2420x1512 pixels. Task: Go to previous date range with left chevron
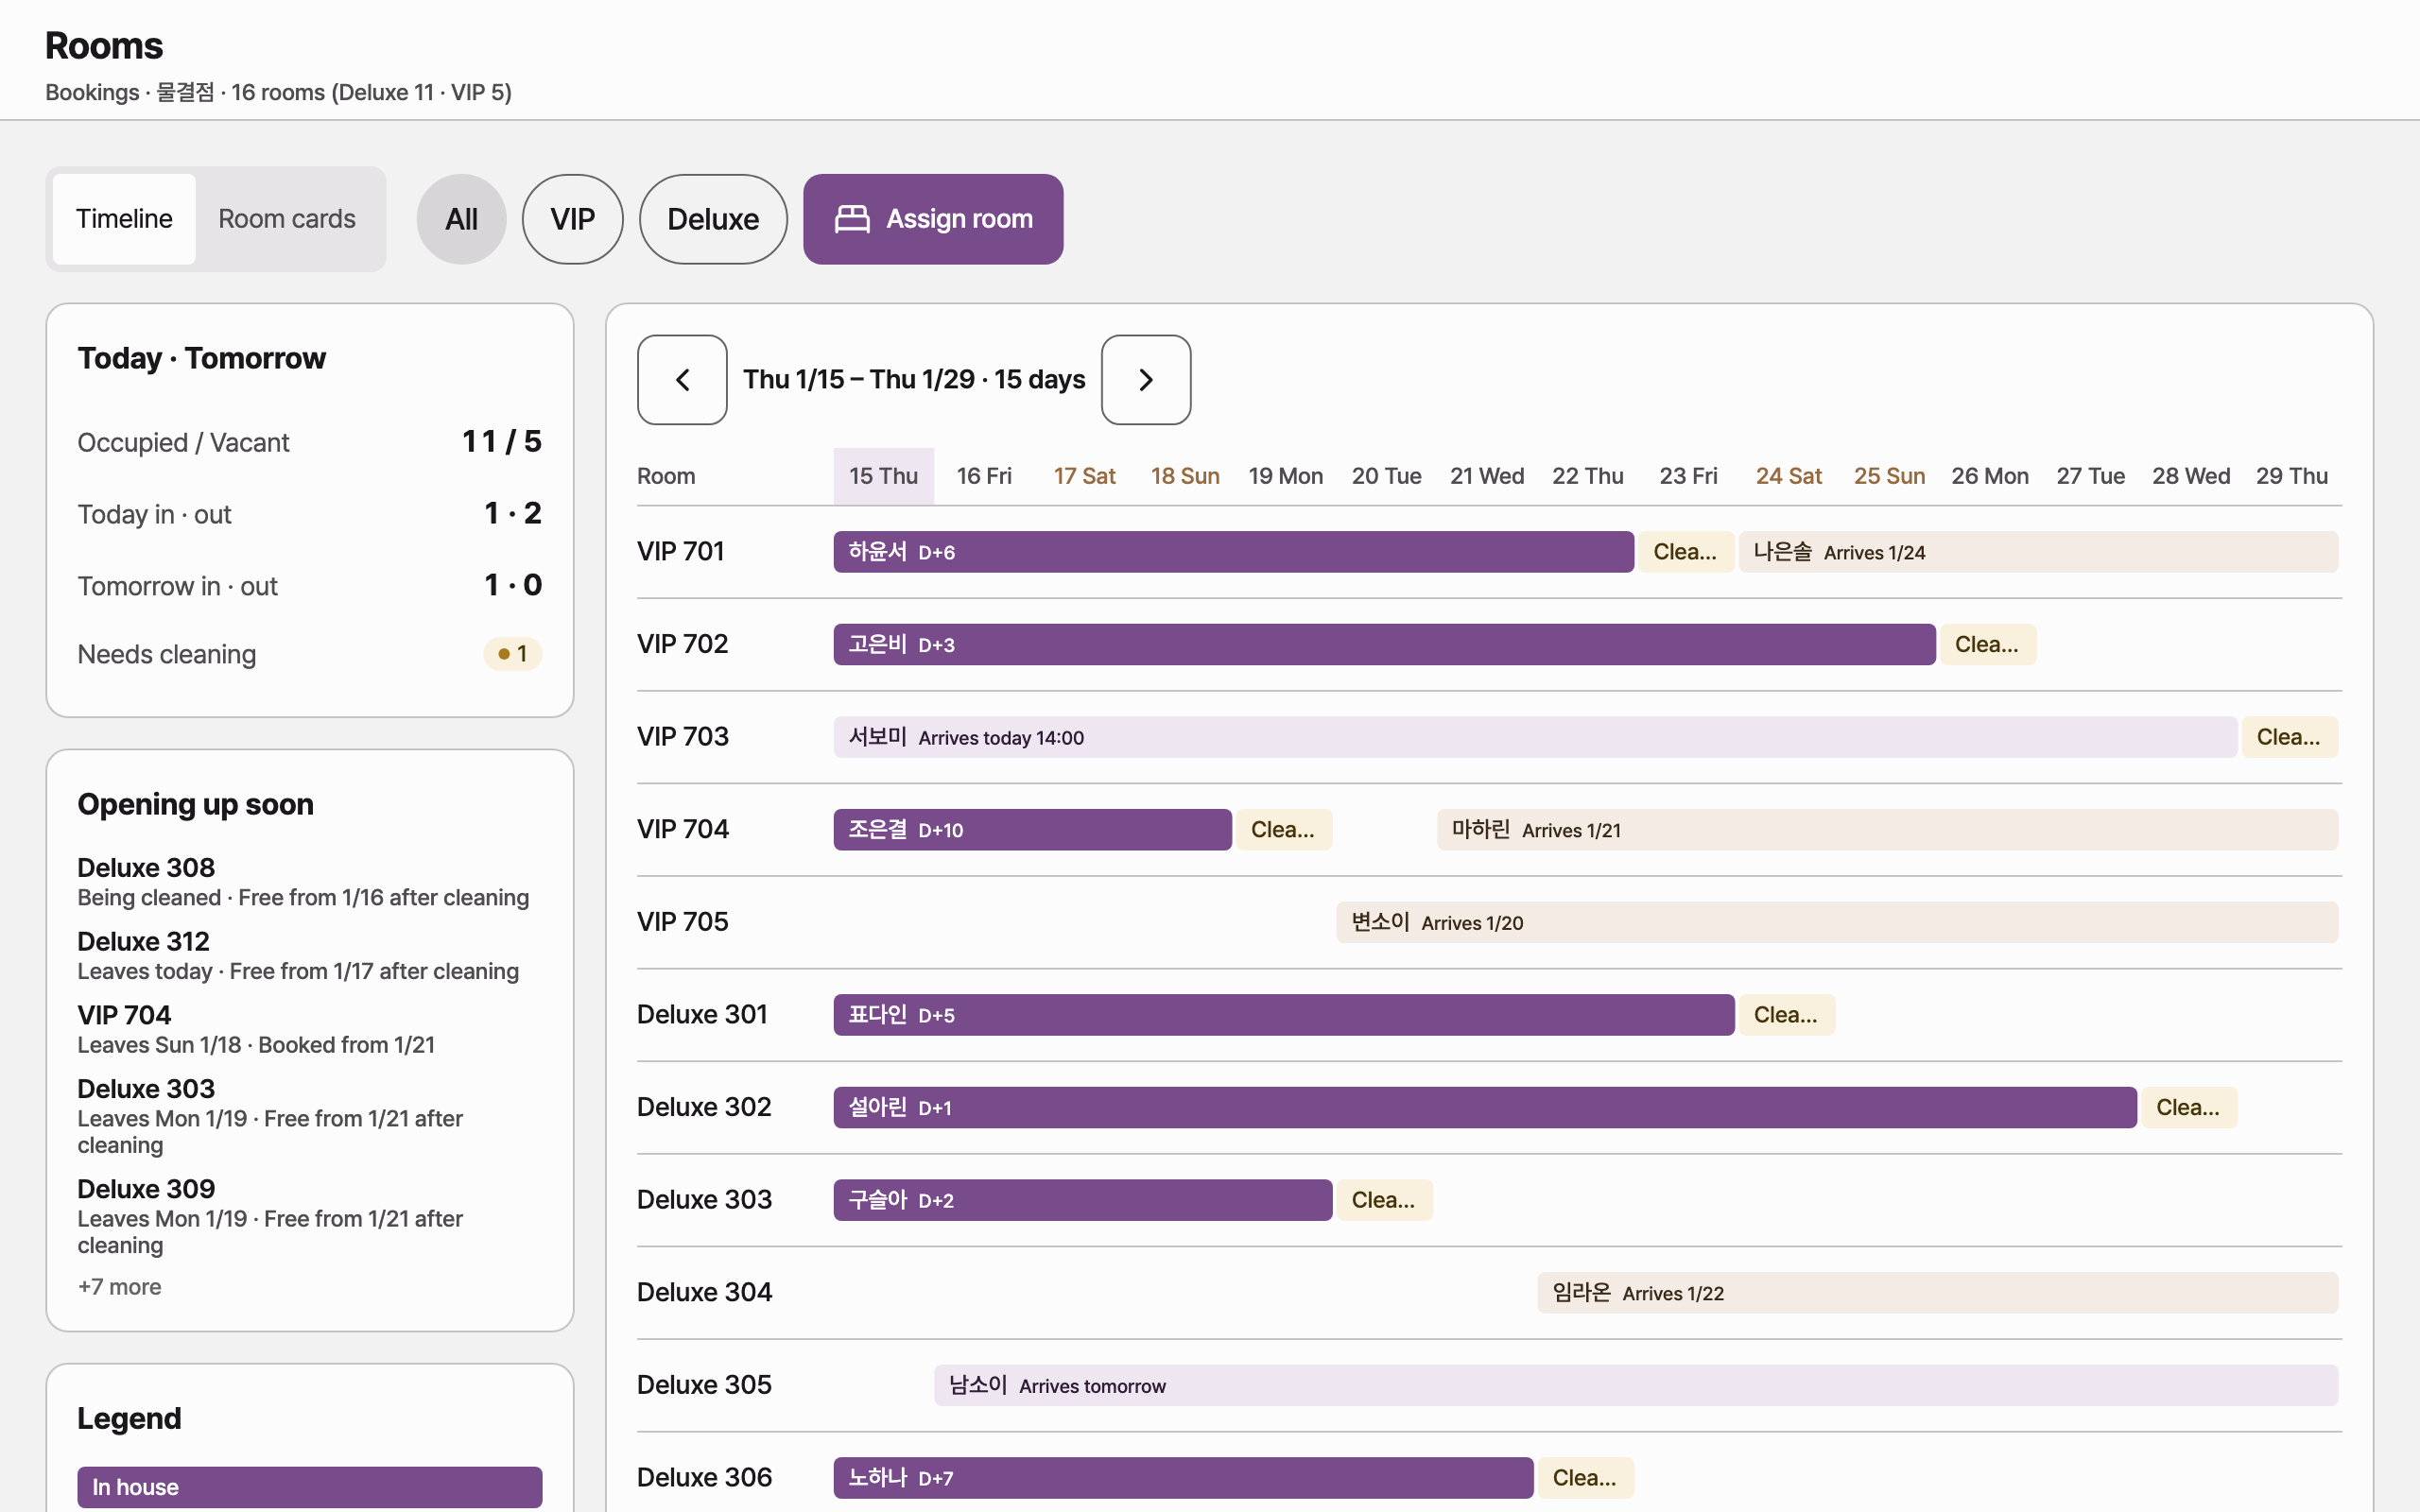(x=682, y=380)
